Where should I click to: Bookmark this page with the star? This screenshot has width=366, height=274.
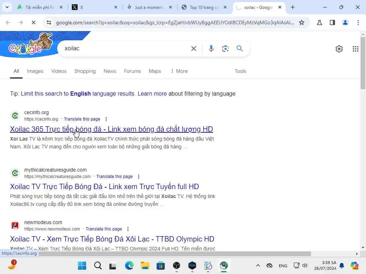302,22
